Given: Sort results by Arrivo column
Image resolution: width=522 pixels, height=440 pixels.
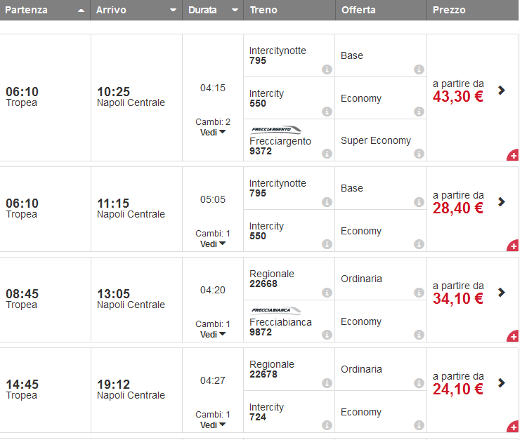Looking at the screenshot, I should coord(136,11).
